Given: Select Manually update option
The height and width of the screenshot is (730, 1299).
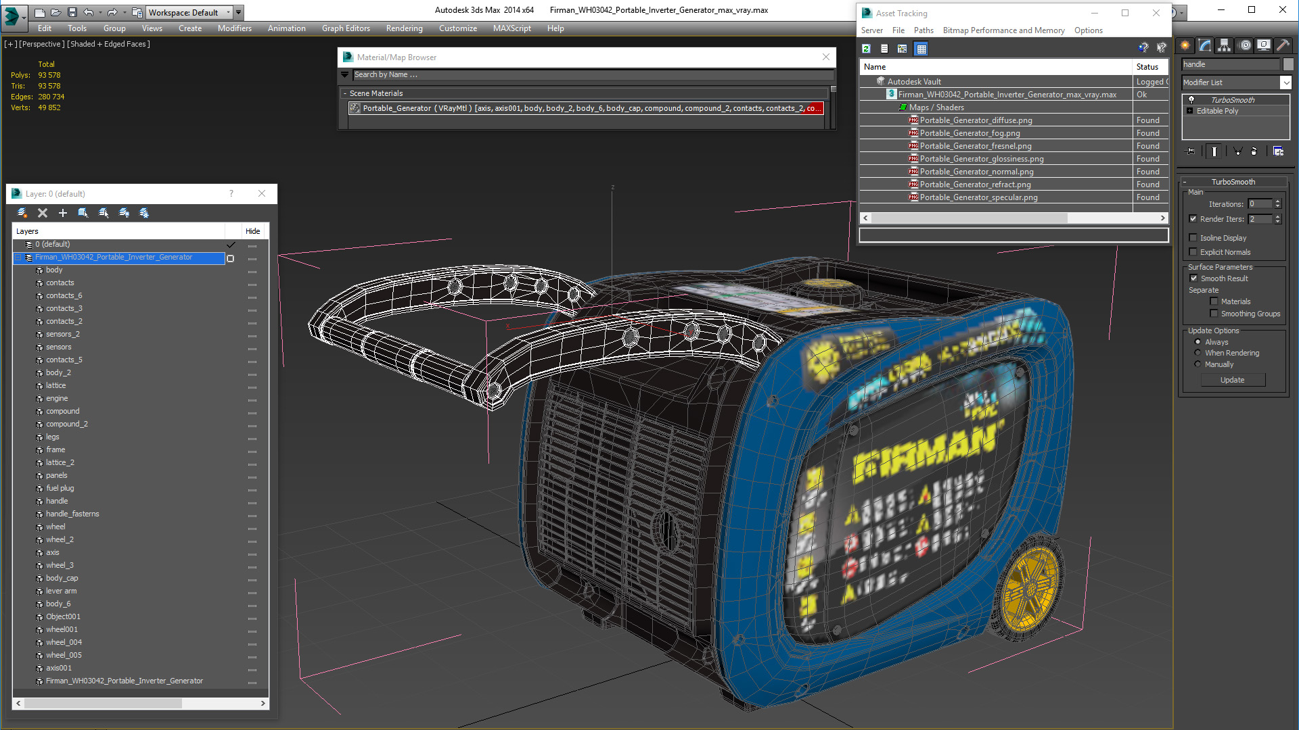Looking at the screenshot, I should pos(1198,364).
